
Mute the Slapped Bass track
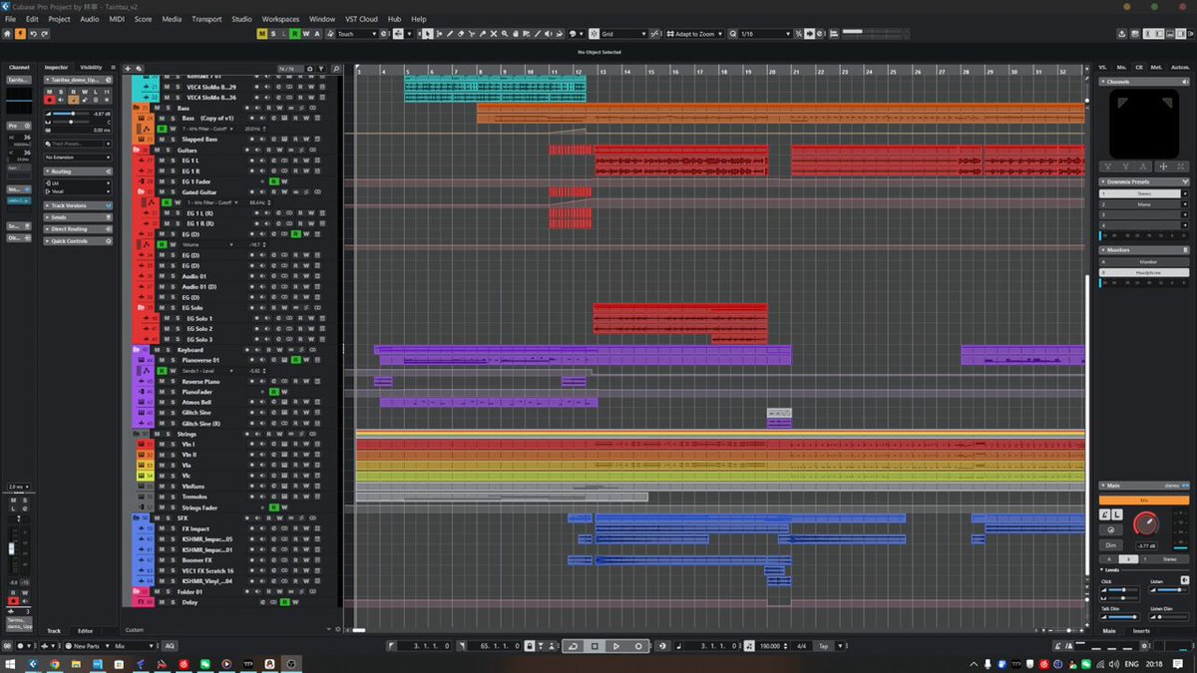click(x=161, y=140)
